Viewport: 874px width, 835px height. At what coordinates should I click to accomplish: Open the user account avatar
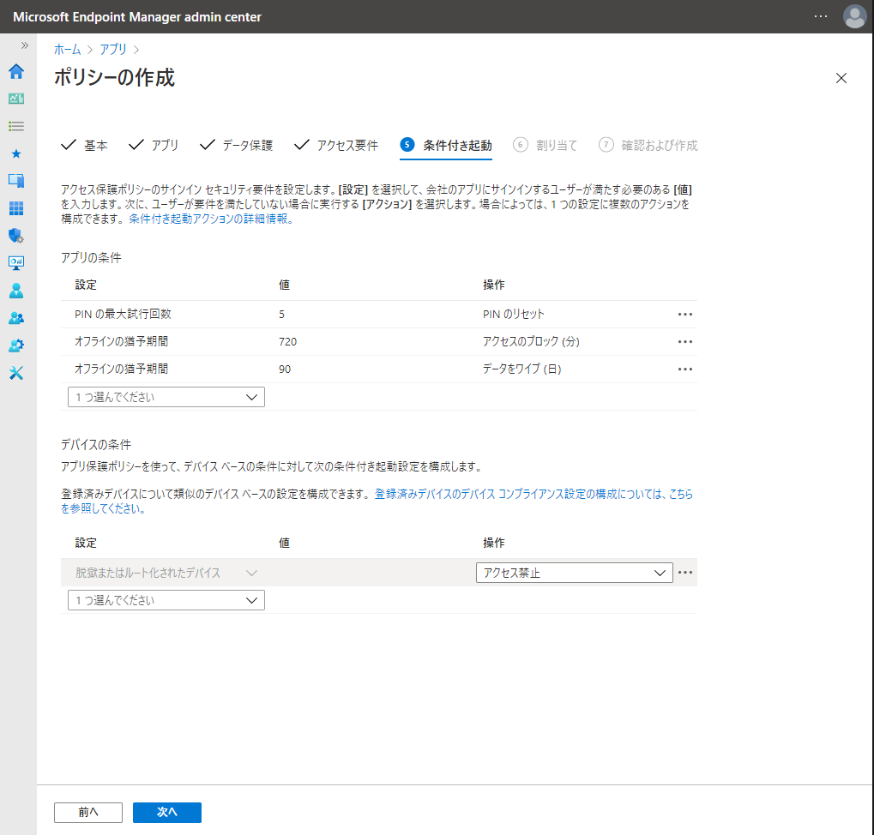(x=854, y=16)
